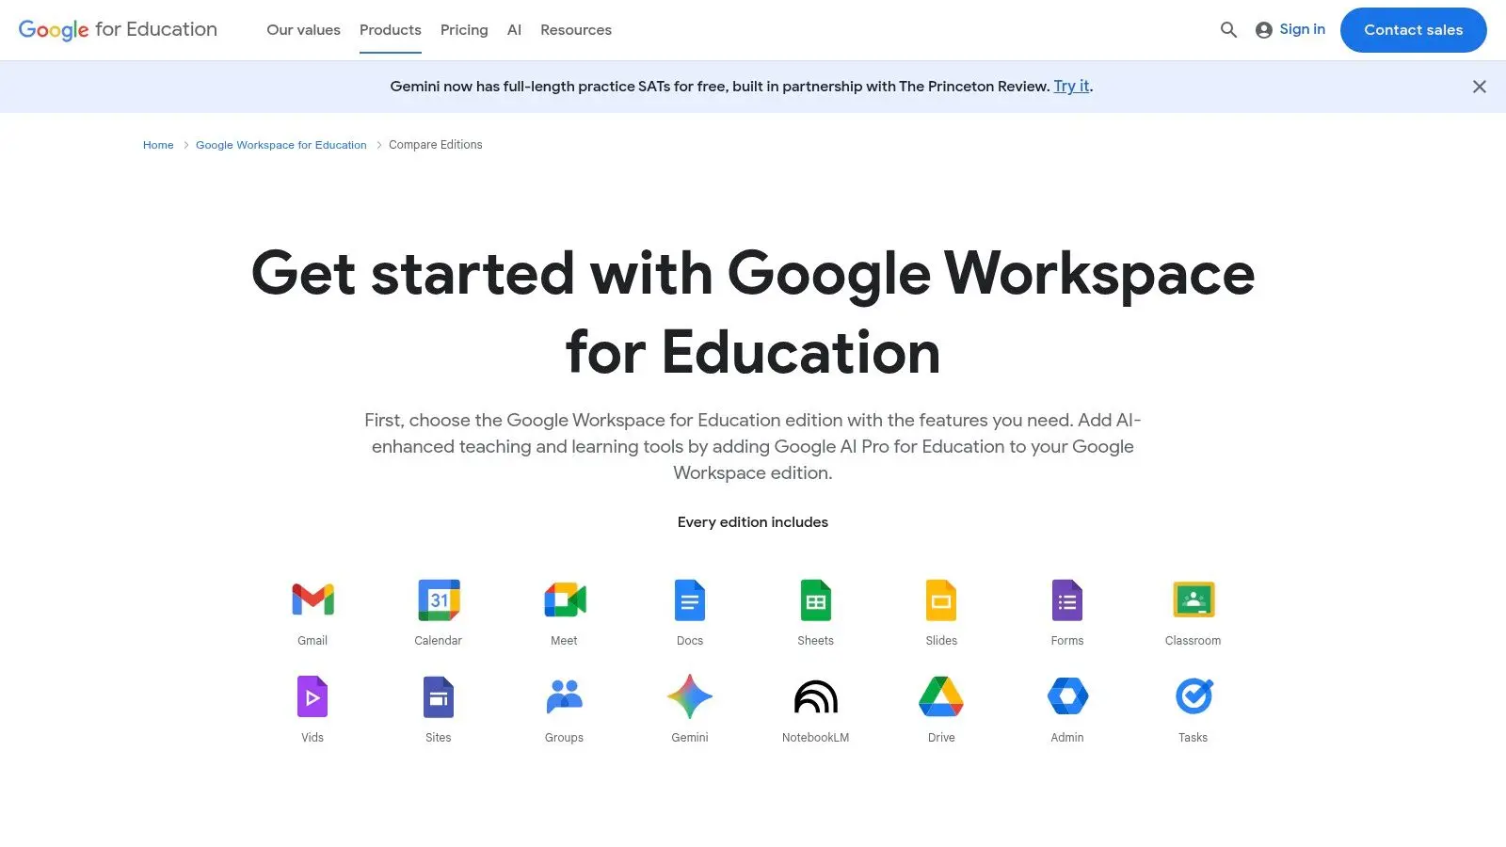Open the Our values menu
Screen dimensions: 1506x847
point(303,30)
